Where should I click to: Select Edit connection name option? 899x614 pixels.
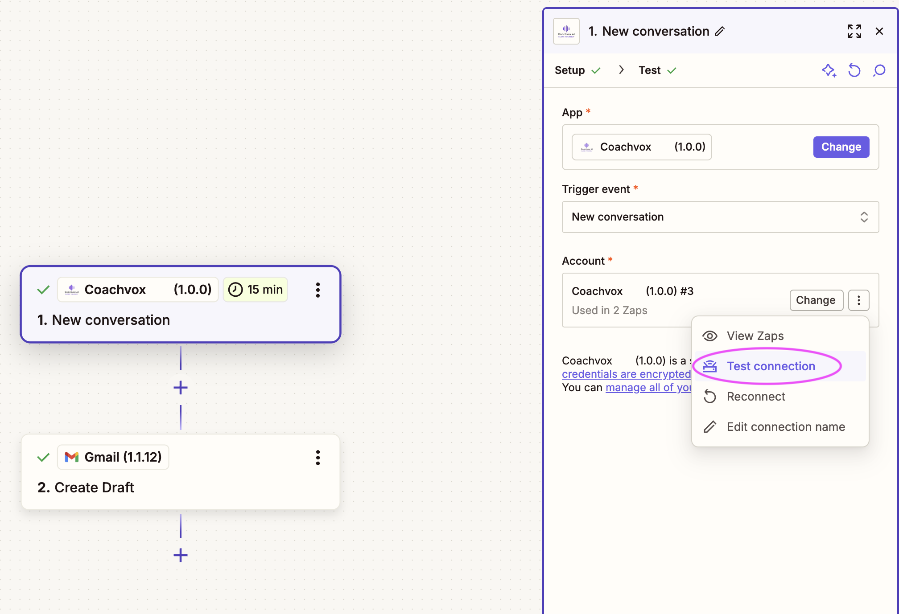[785, 427]
